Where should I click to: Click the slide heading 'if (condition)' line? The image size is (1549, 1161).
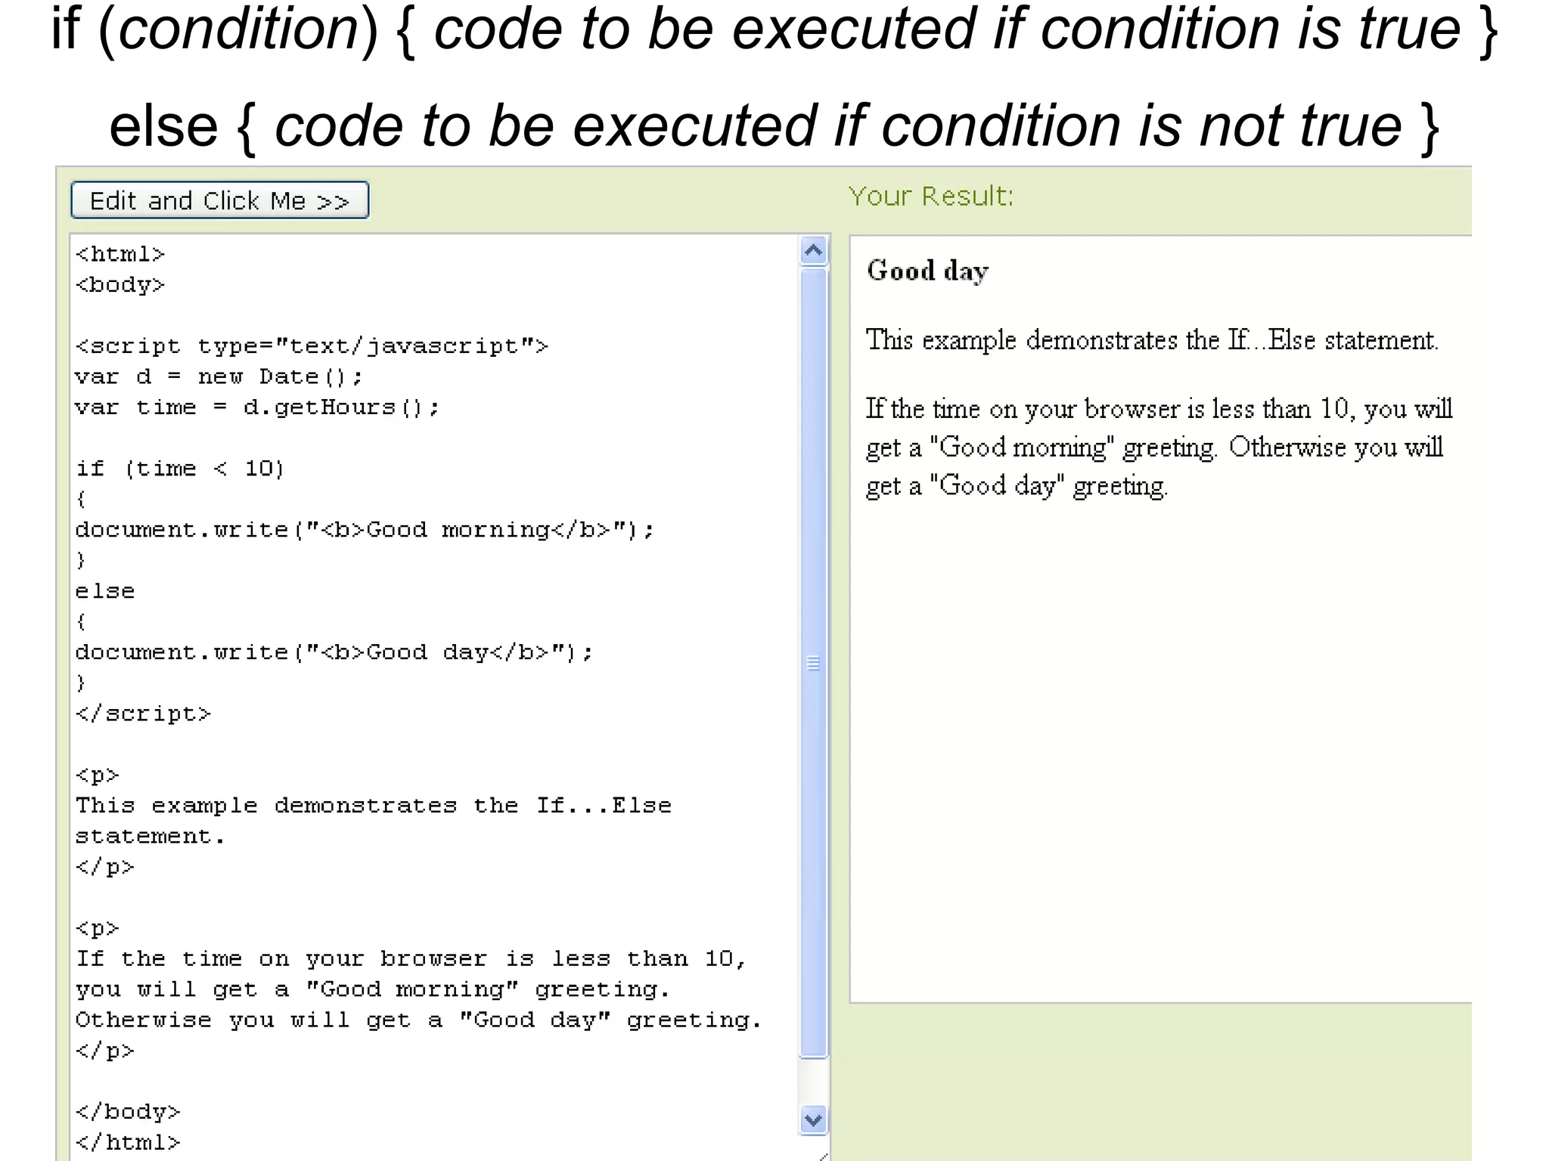[774, 30]
